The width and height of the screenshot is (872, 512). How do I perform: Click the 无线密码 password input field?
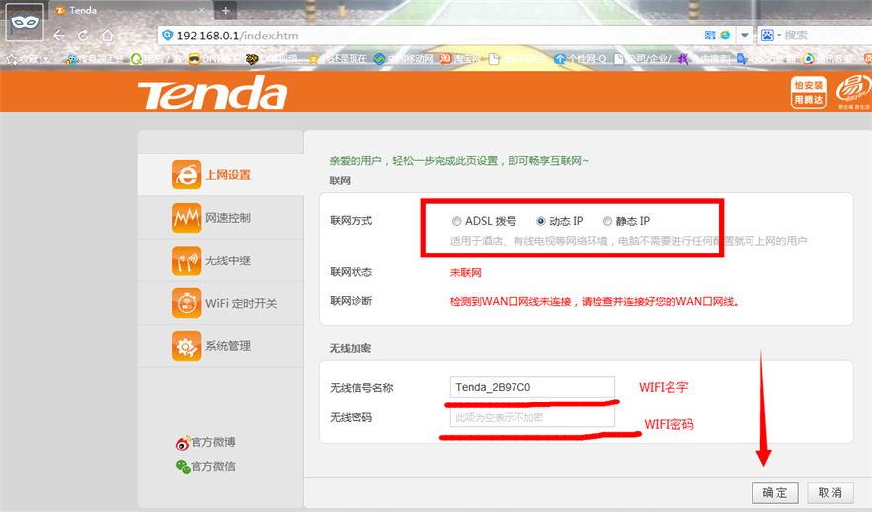pyautogui.click(x=532, y=417)
